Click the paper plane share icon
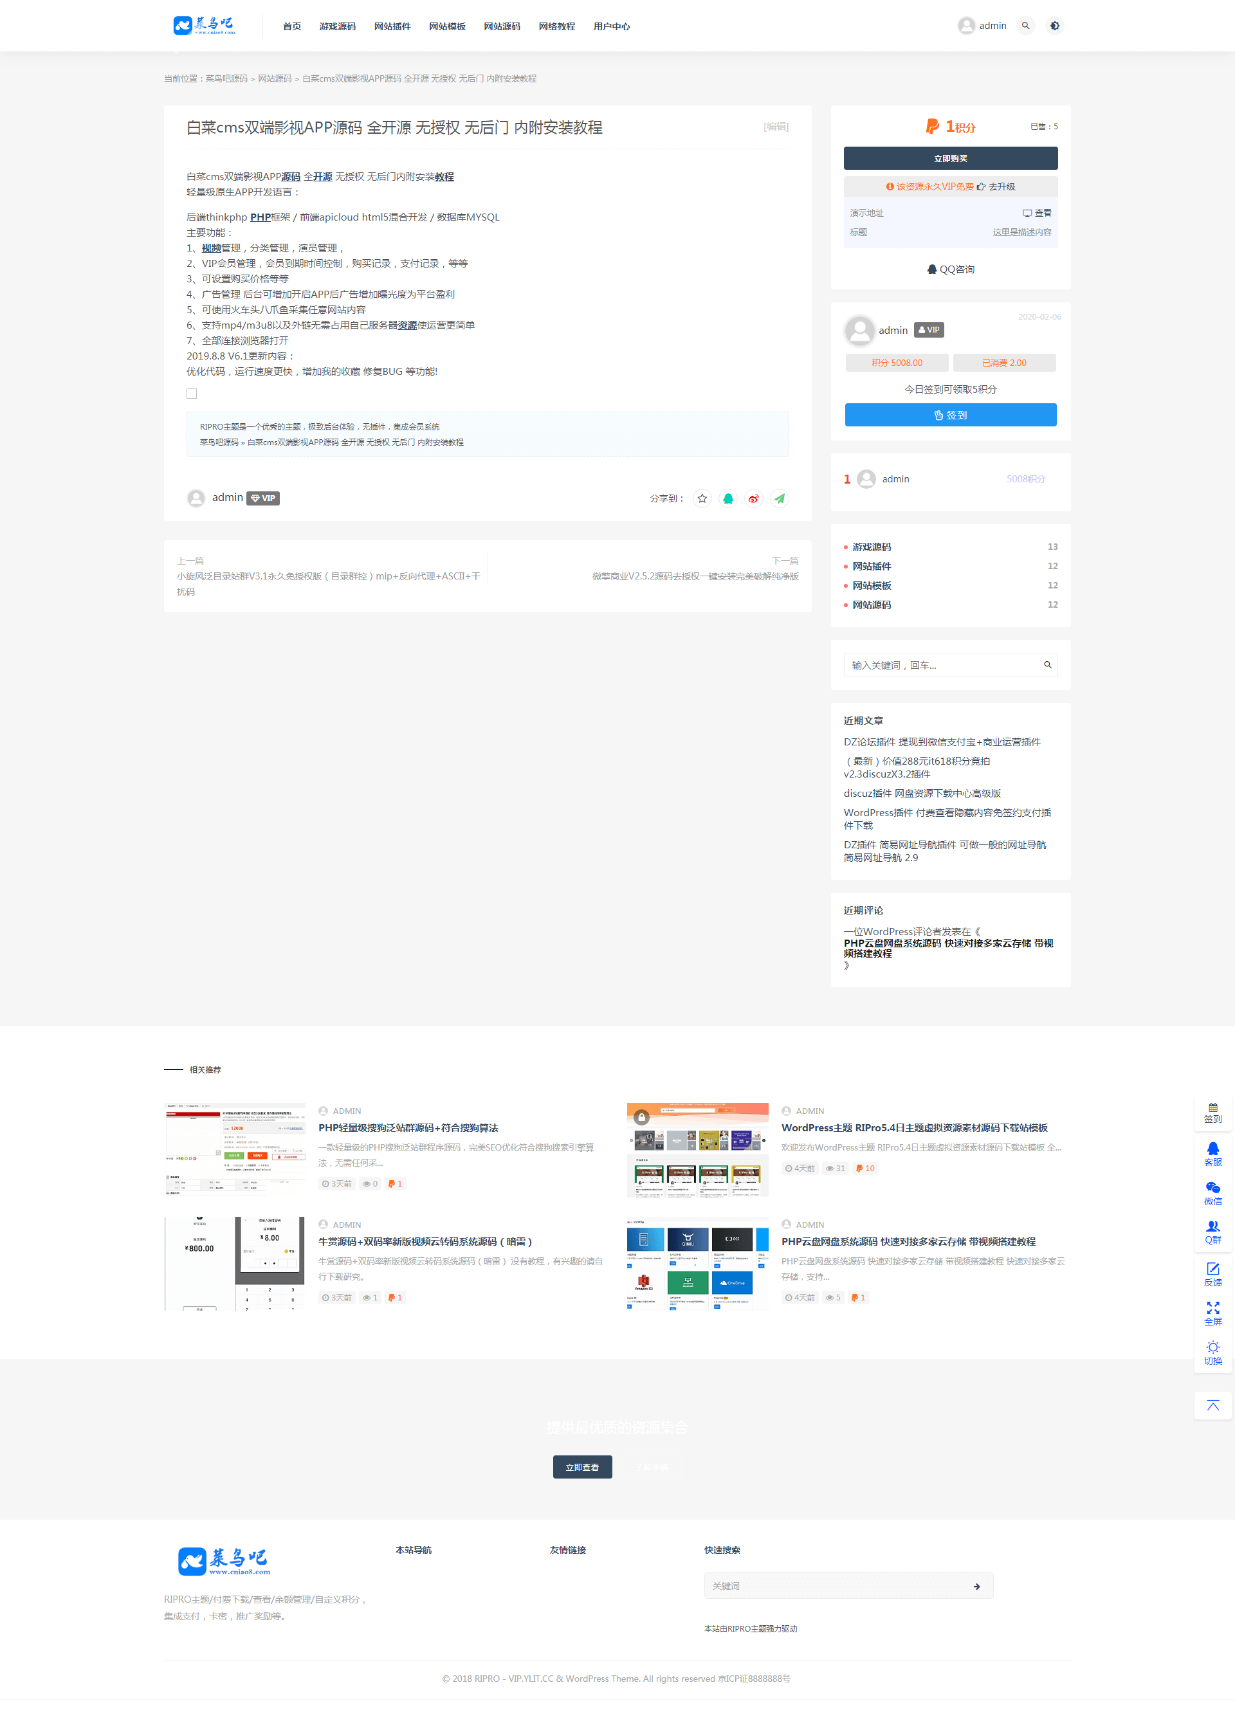The height and width of the screenshot is (1712, 1235). coord(779,498)
